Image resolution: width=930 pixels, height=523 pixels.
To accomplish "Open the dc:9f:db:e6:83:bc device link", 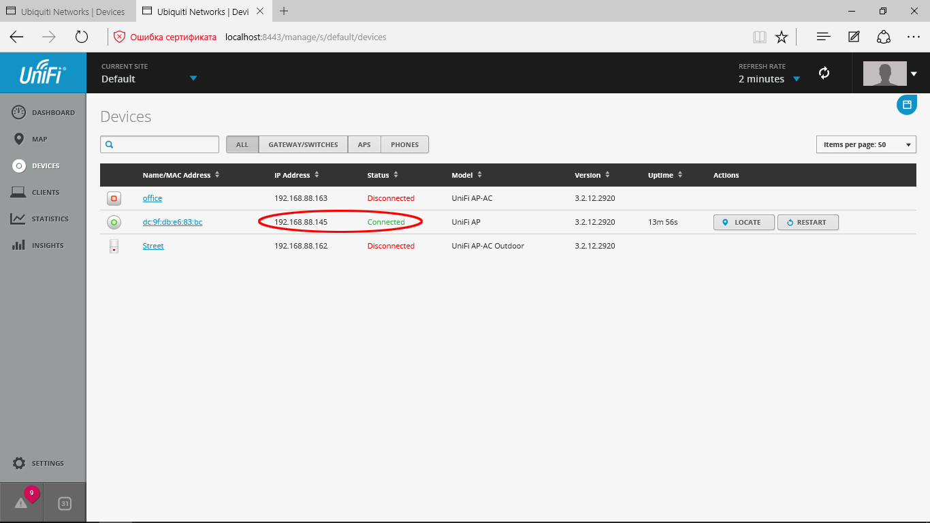I will (172, 222).
